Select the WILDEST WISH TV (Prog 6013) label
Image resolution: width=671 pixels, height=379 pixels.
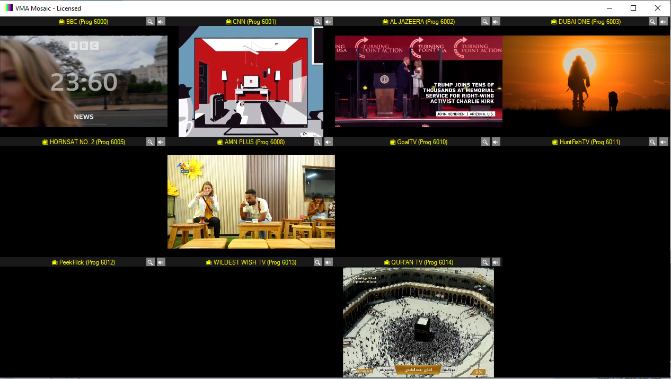(255, 262)
